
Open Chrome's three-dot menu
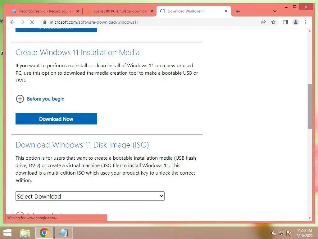306,22
